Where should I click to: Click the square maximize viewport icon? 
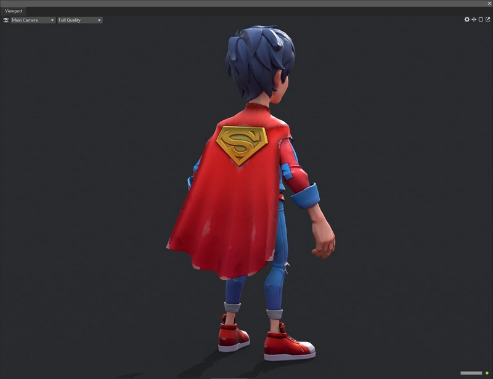tap(481, 20)
